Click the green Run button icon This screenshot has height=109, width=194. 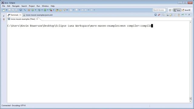point(45,10)
